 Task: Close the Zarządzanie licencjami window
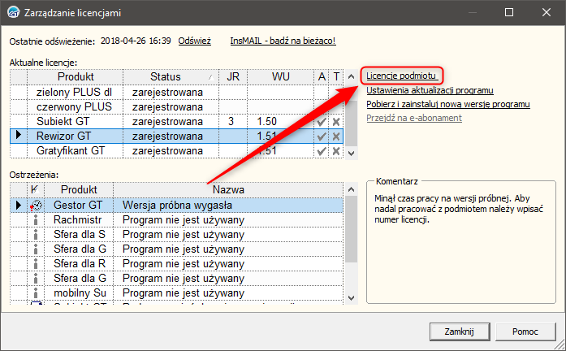[547, 13]
